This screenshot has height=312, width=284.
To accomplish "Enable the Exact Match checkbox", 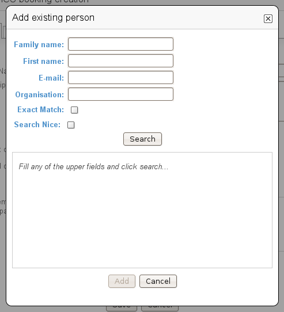I will pyautogui.click(x=74, y=110).
